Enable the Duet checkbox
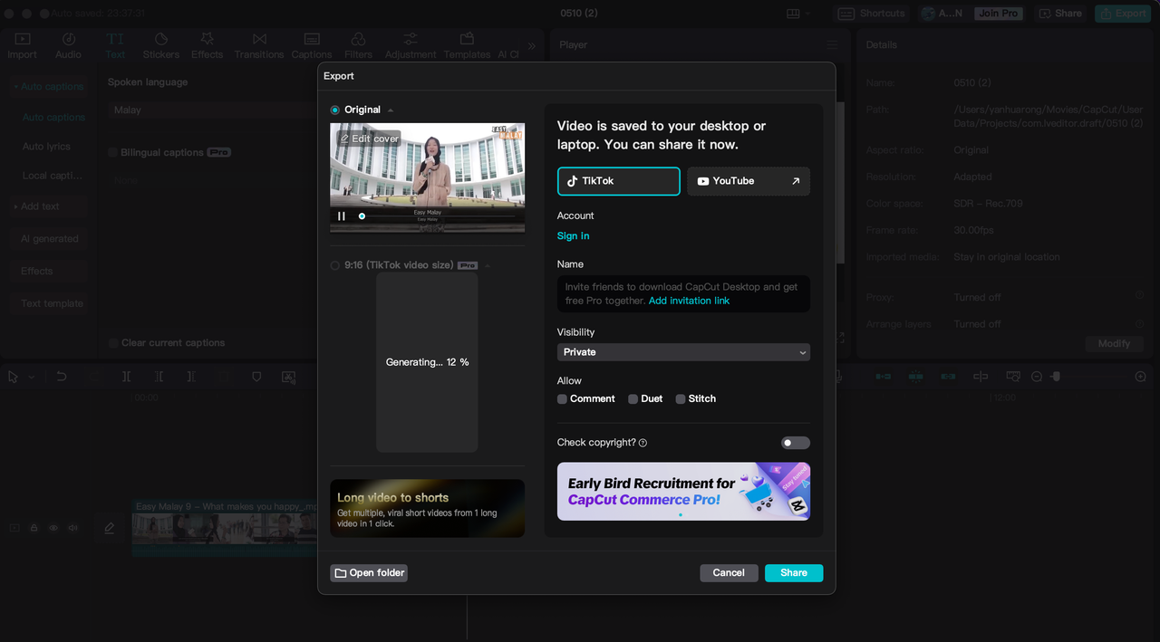Viewport: 1160px width, 642px height. click(633, 399)
